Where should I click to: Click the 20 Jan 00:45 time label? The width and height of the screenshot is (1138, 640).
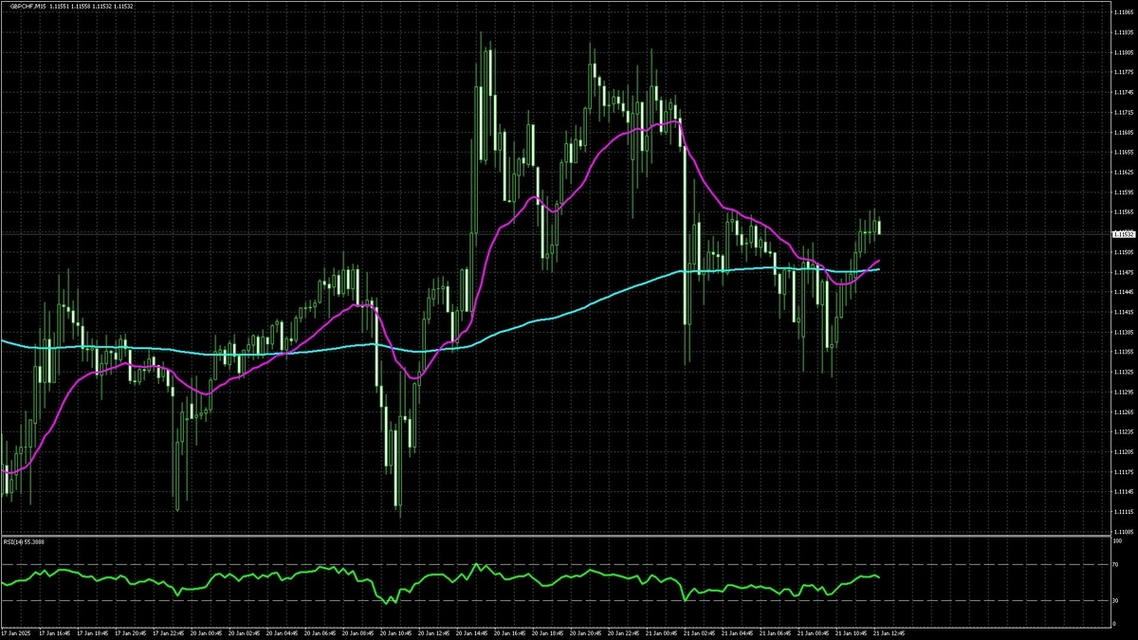click(x=208, y=631)
